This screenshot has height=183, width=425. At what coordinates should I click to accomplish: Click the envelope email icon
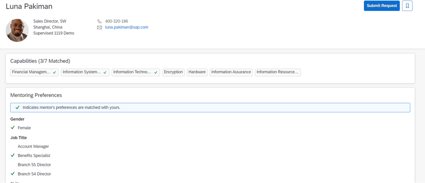(x=99, y=27)
